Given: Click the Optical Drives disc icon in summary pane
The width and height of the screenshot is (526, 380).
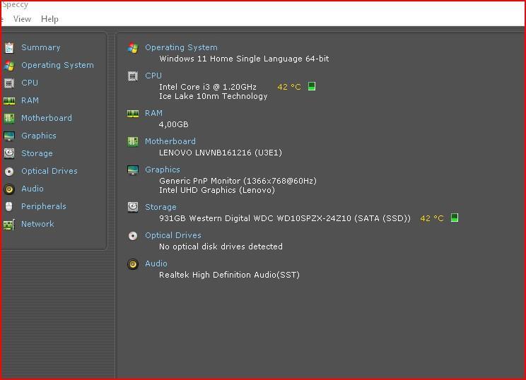Looking at the screenshot, I should [x=133, y=236].
